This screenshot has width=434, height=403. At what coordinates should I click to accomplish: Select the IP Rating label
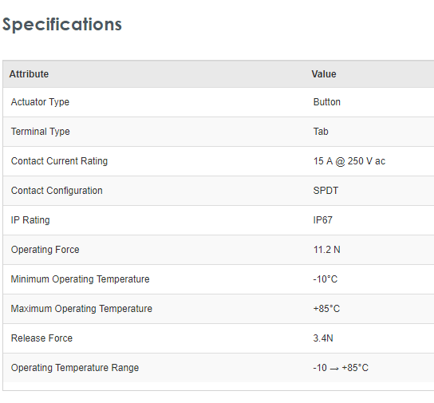click(x=30, y=220)
